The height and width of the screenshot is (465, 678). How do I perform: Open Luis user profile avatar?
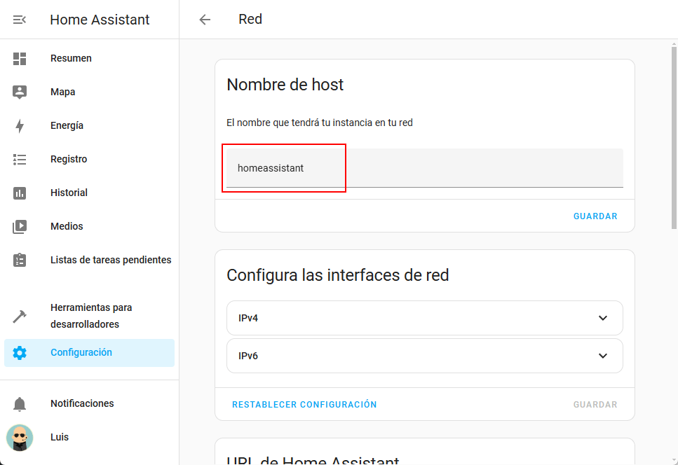(20, 438)
